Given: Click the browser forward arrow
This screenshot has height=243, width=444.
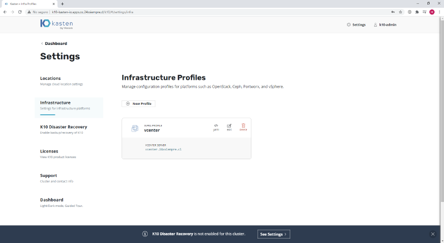Looking at the screenshot, I should click(12, 12).
